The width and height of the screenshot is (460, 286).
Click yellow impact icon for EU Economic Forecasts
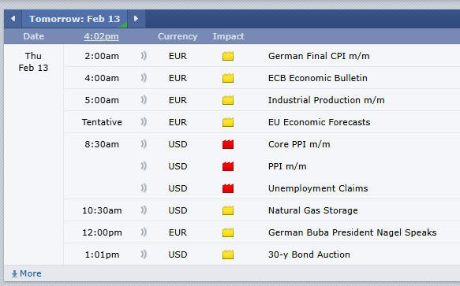point(228,122)
